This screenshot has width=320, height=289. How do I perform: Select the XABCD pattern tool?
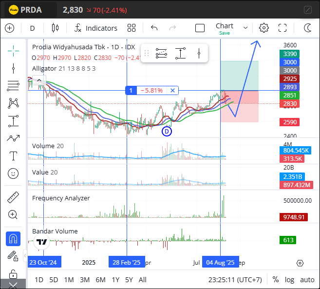click(13, 103)
